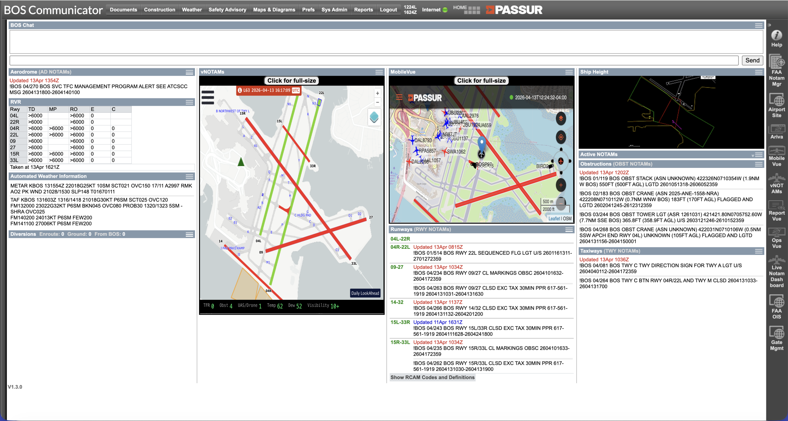Collapse the right sidebar arrow

click(x=770, y=25)
